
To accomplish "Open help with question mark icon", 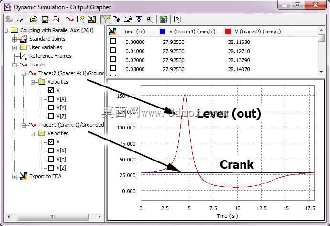I will tap(177, 20).
